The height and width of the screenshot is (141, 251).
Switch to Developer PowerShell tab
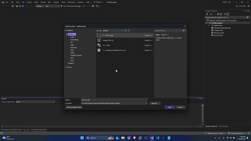click(x=39, y=130)
